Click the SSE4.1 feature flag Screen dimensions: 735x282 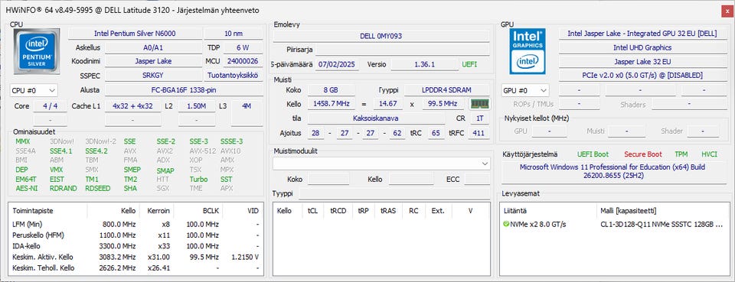61,151
